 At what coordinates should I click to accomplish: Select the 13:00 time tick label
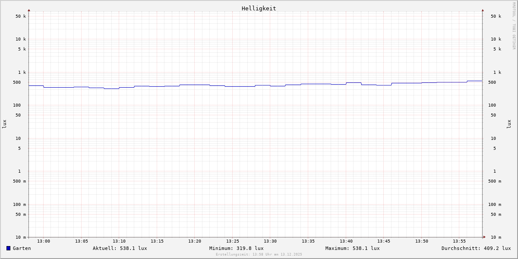[44, 241]
